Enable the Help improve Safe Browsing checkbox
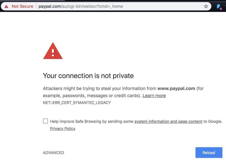The image size is (226, 163). point(45,121)
